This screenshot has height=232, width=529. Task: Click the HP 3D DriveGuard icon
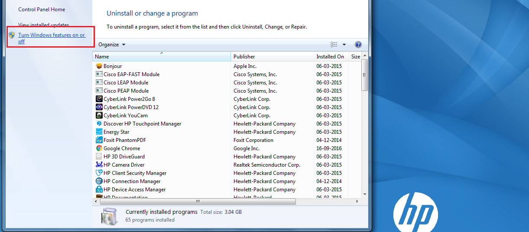point(99,157)
